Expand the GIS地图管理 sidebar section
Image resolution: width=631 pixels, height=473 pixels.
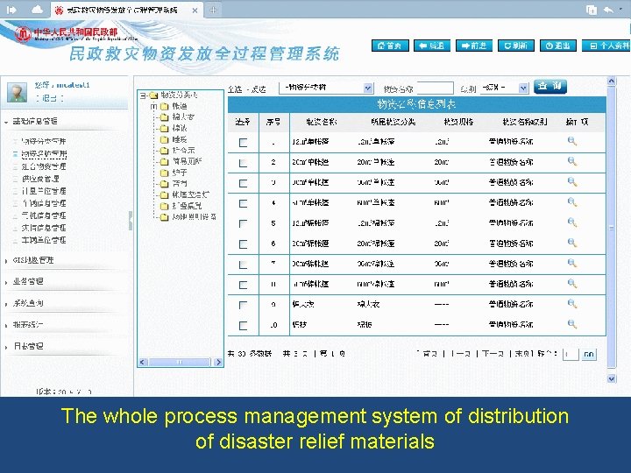click(x=33, y=260)
